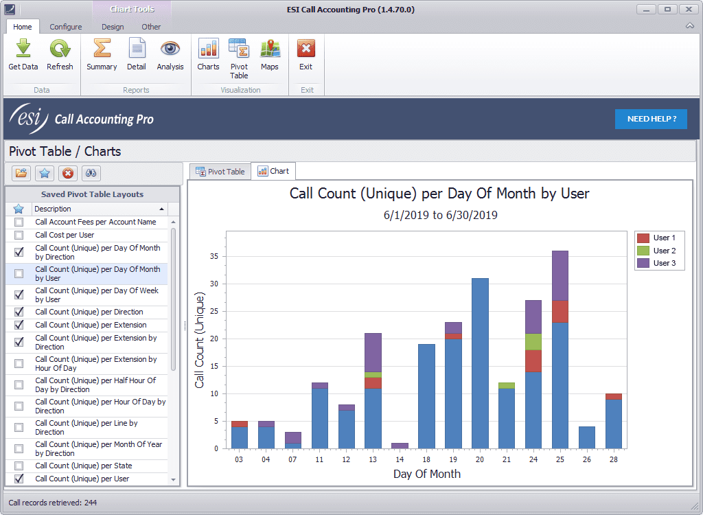Image resolution: width=703 pixels, height=515 pixels.
Task: Click the User 2 green legend swatch
Action: coord(643,251)
